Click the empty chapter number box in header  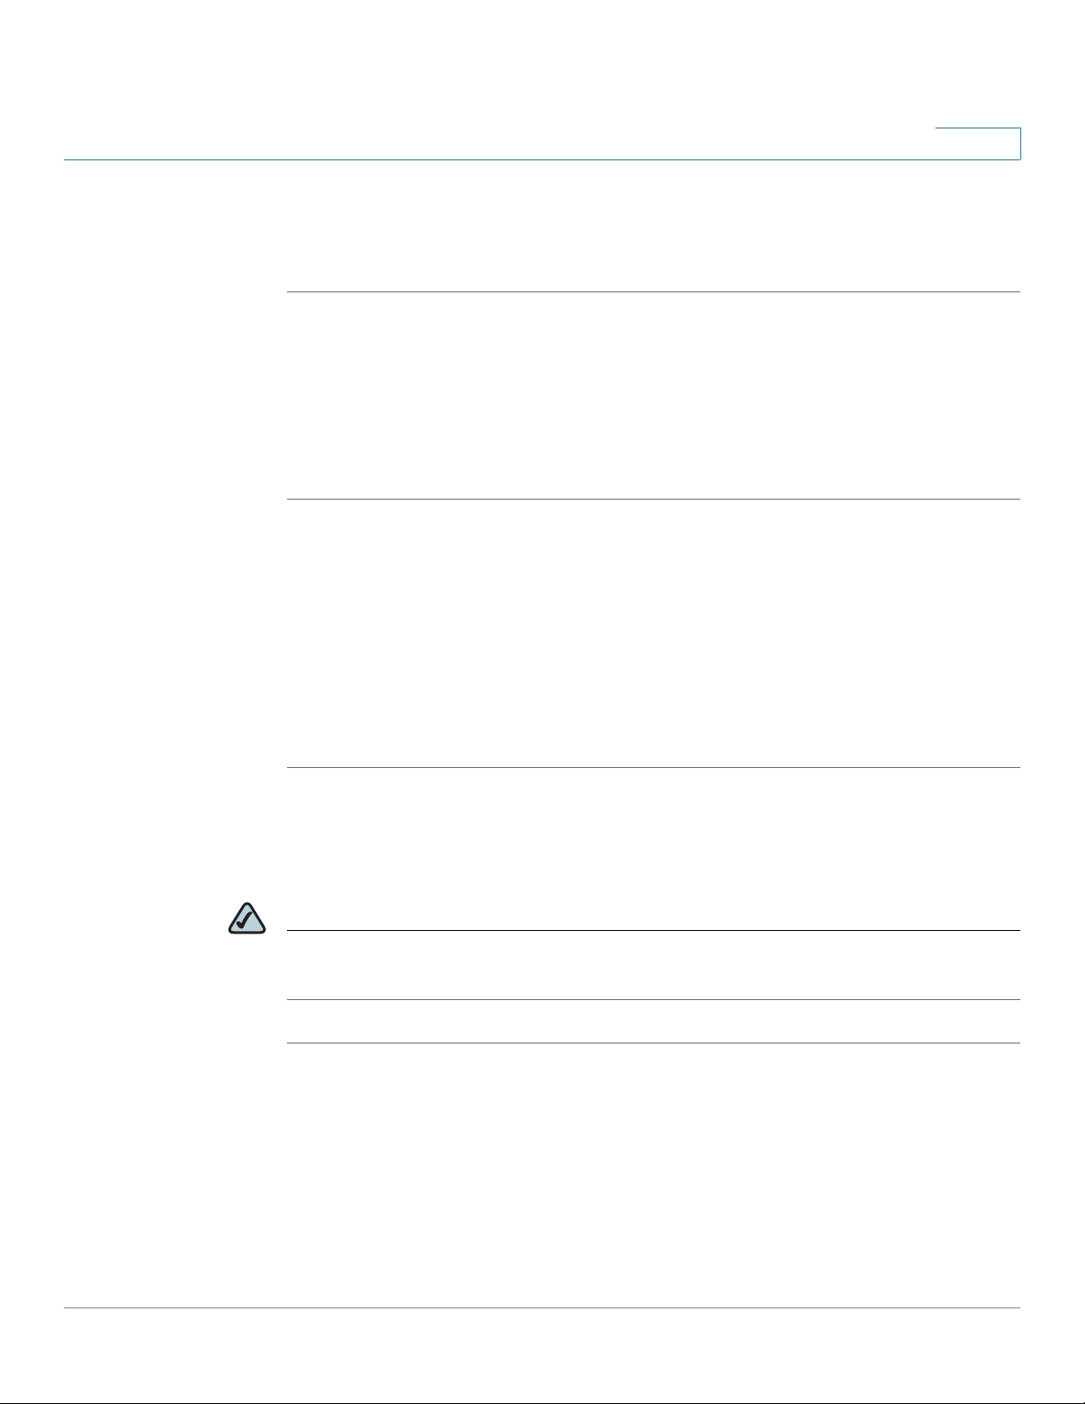[978, 144]
